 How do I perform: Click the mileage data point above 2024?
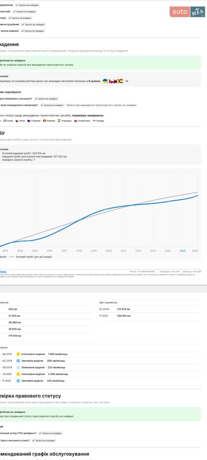[169, 201]
